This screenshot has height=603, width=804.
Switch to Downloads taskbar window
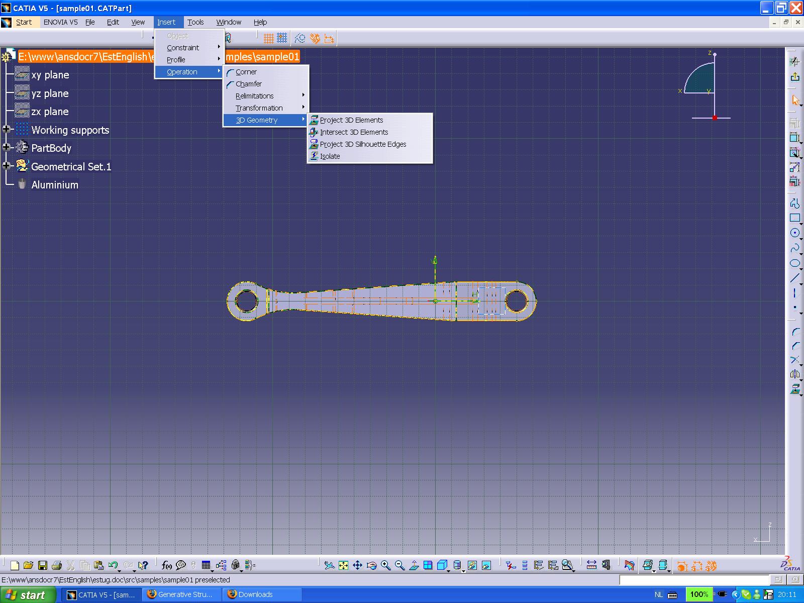[263, 594]
